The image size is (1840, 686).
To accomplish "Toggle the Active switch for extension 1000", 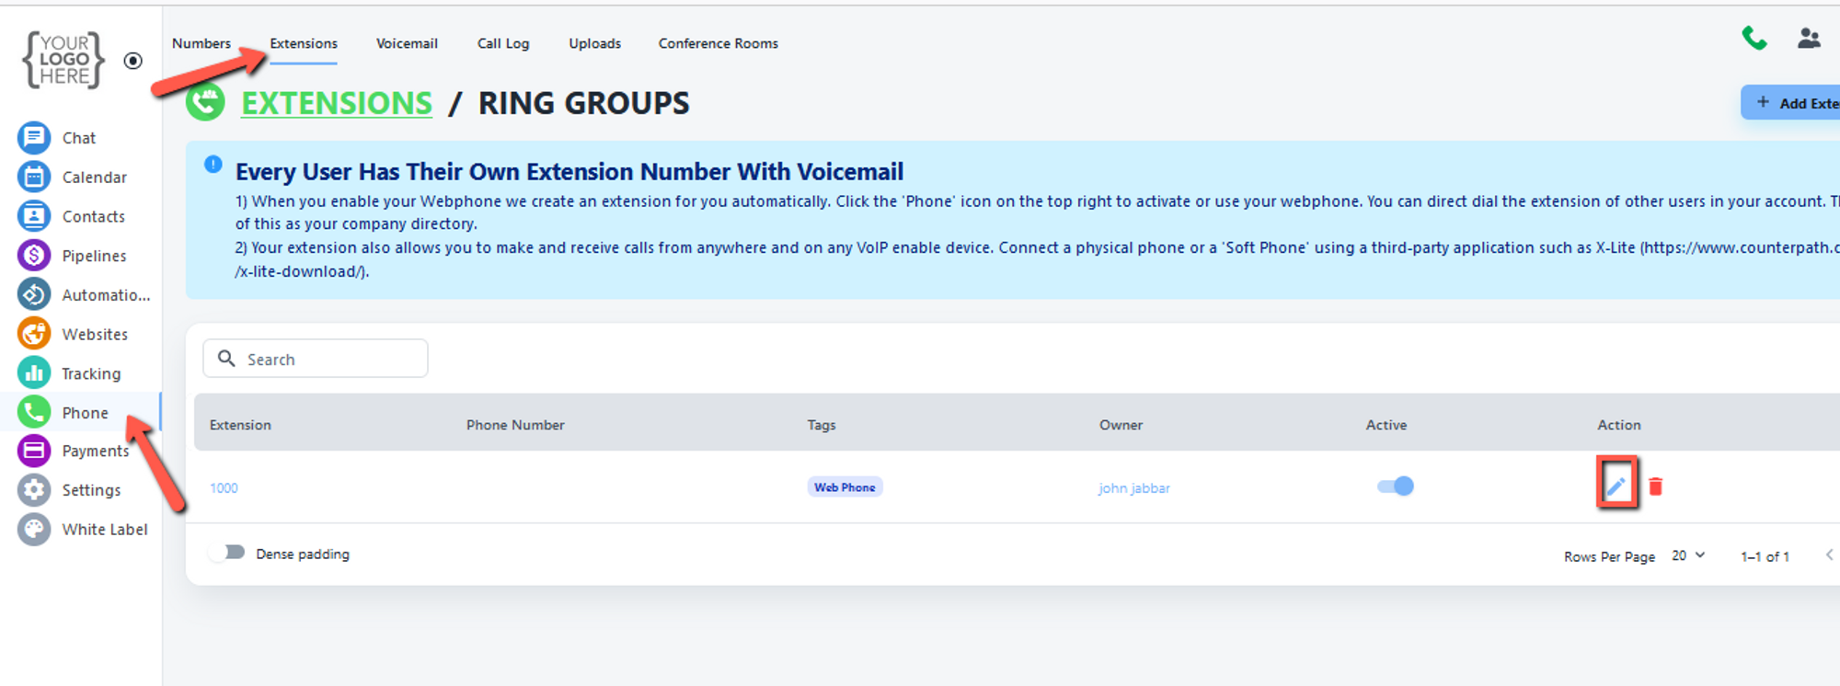I will point(1395,486).
